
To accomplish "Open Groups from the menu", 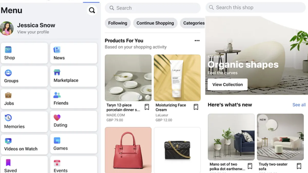I will point(24,76).
